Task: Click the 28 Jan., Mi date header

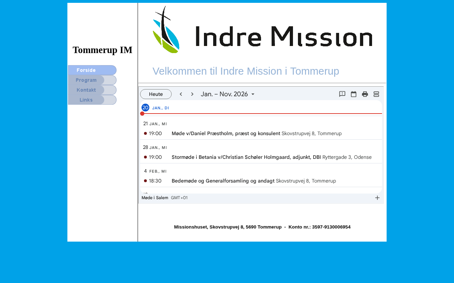Action: click(155, 147)
